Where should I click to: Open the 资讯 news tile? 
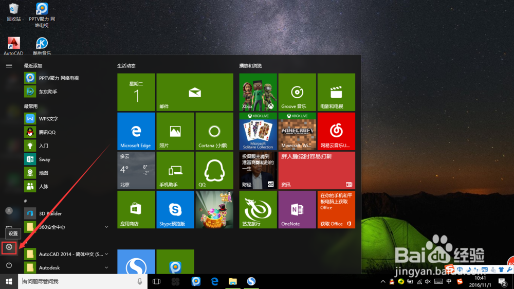pos(317,170)
